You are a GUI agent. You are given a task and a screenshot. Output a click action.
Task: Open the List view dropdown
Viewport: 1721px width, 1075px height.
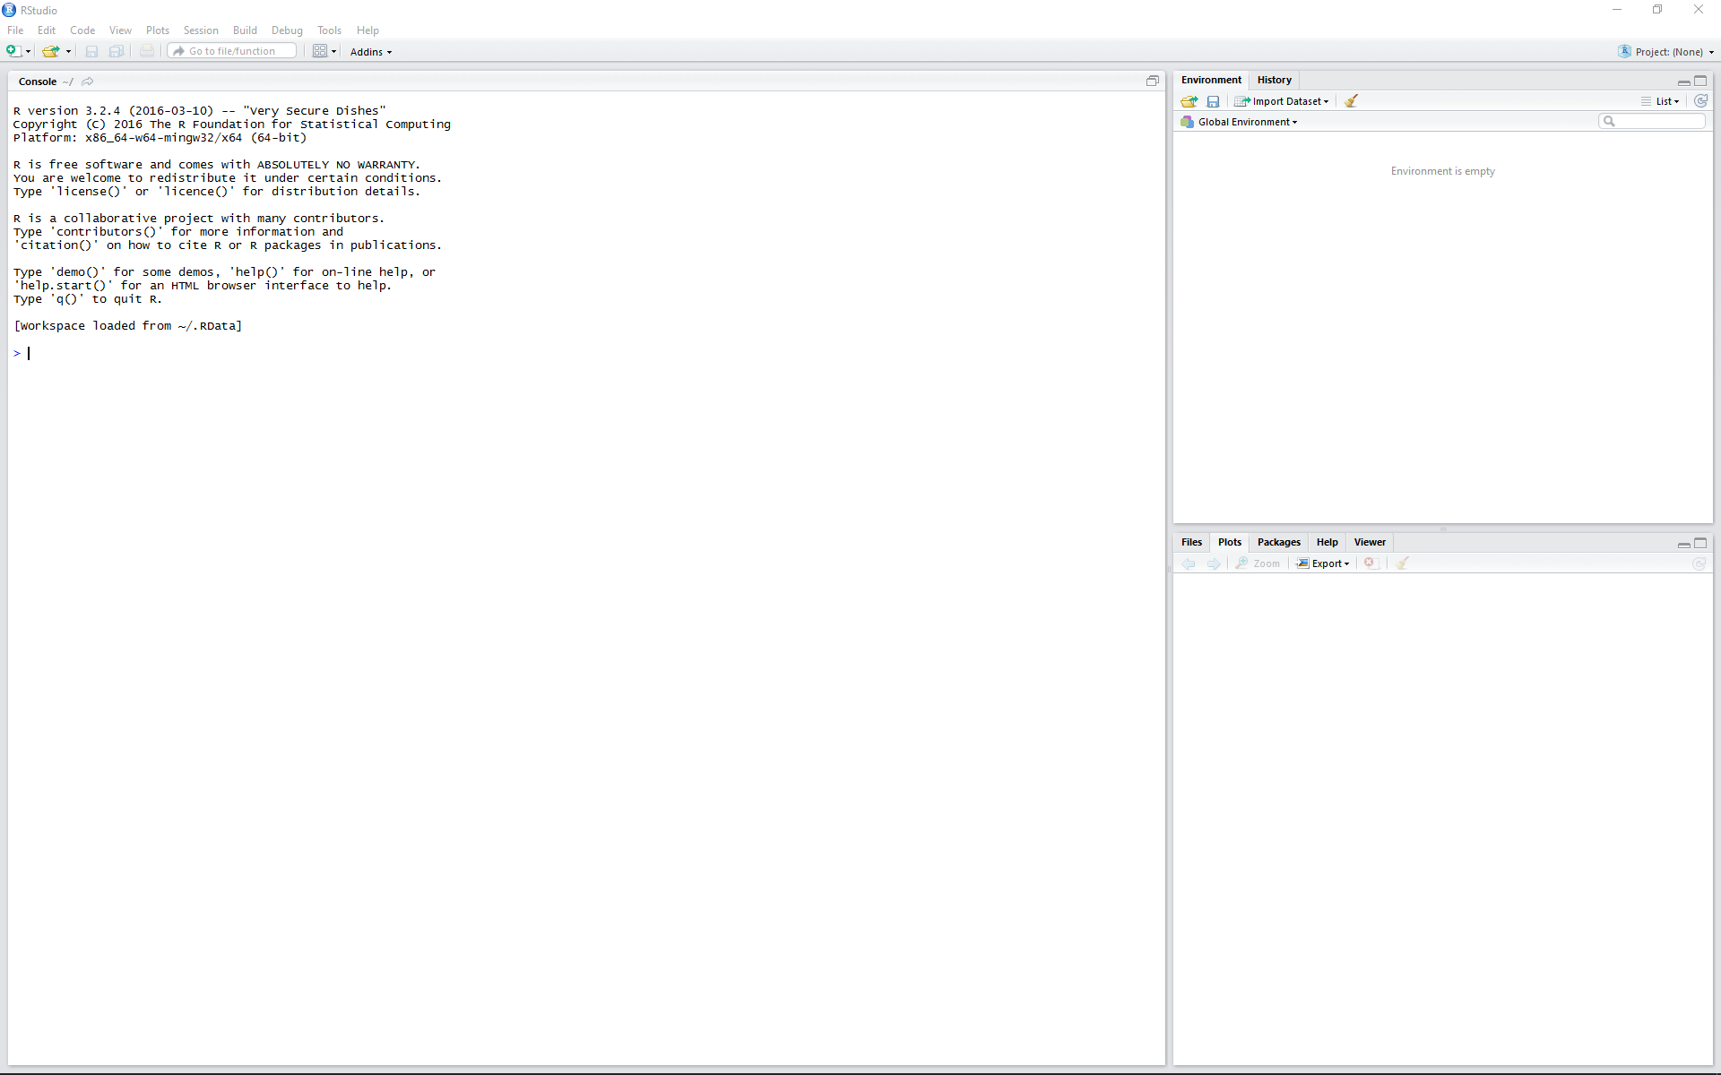1666,101
